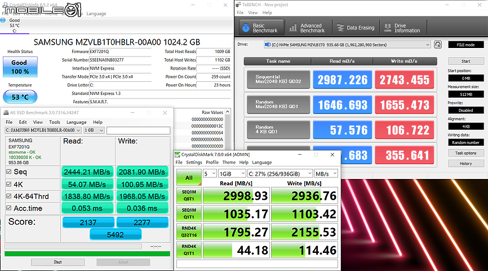
Task: Open CrystalDiskMark Settings menu
Action: click(x=194, y=162)
